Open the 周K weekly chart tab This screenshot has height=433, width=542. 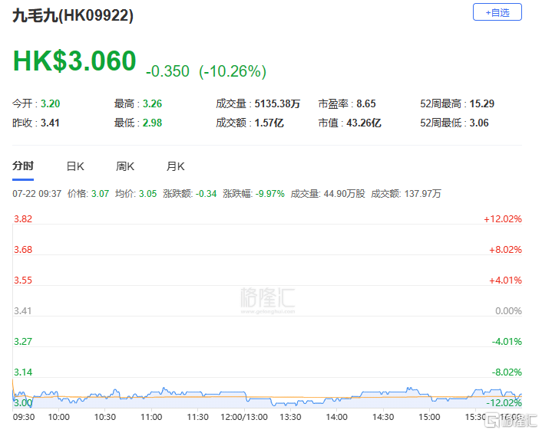click(125, 166)
